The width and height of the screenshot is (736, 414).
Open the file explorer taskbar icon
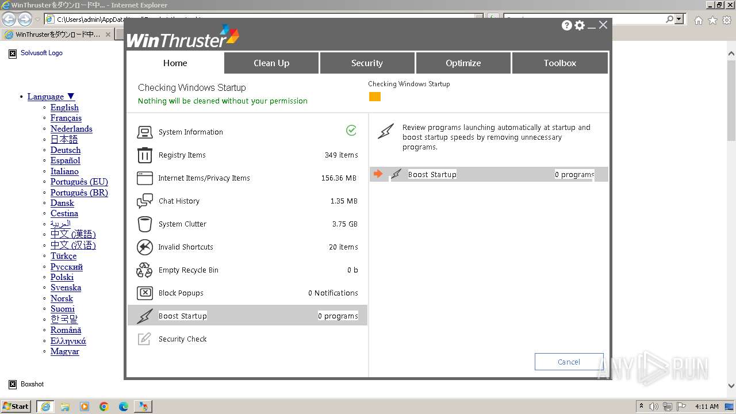[x=65, y=407]
